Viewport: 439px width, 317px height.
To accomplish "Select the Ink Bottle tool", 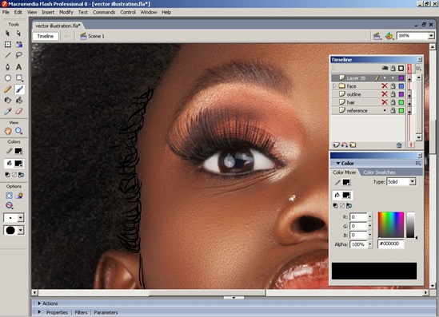I will click(x=7, y=101).
